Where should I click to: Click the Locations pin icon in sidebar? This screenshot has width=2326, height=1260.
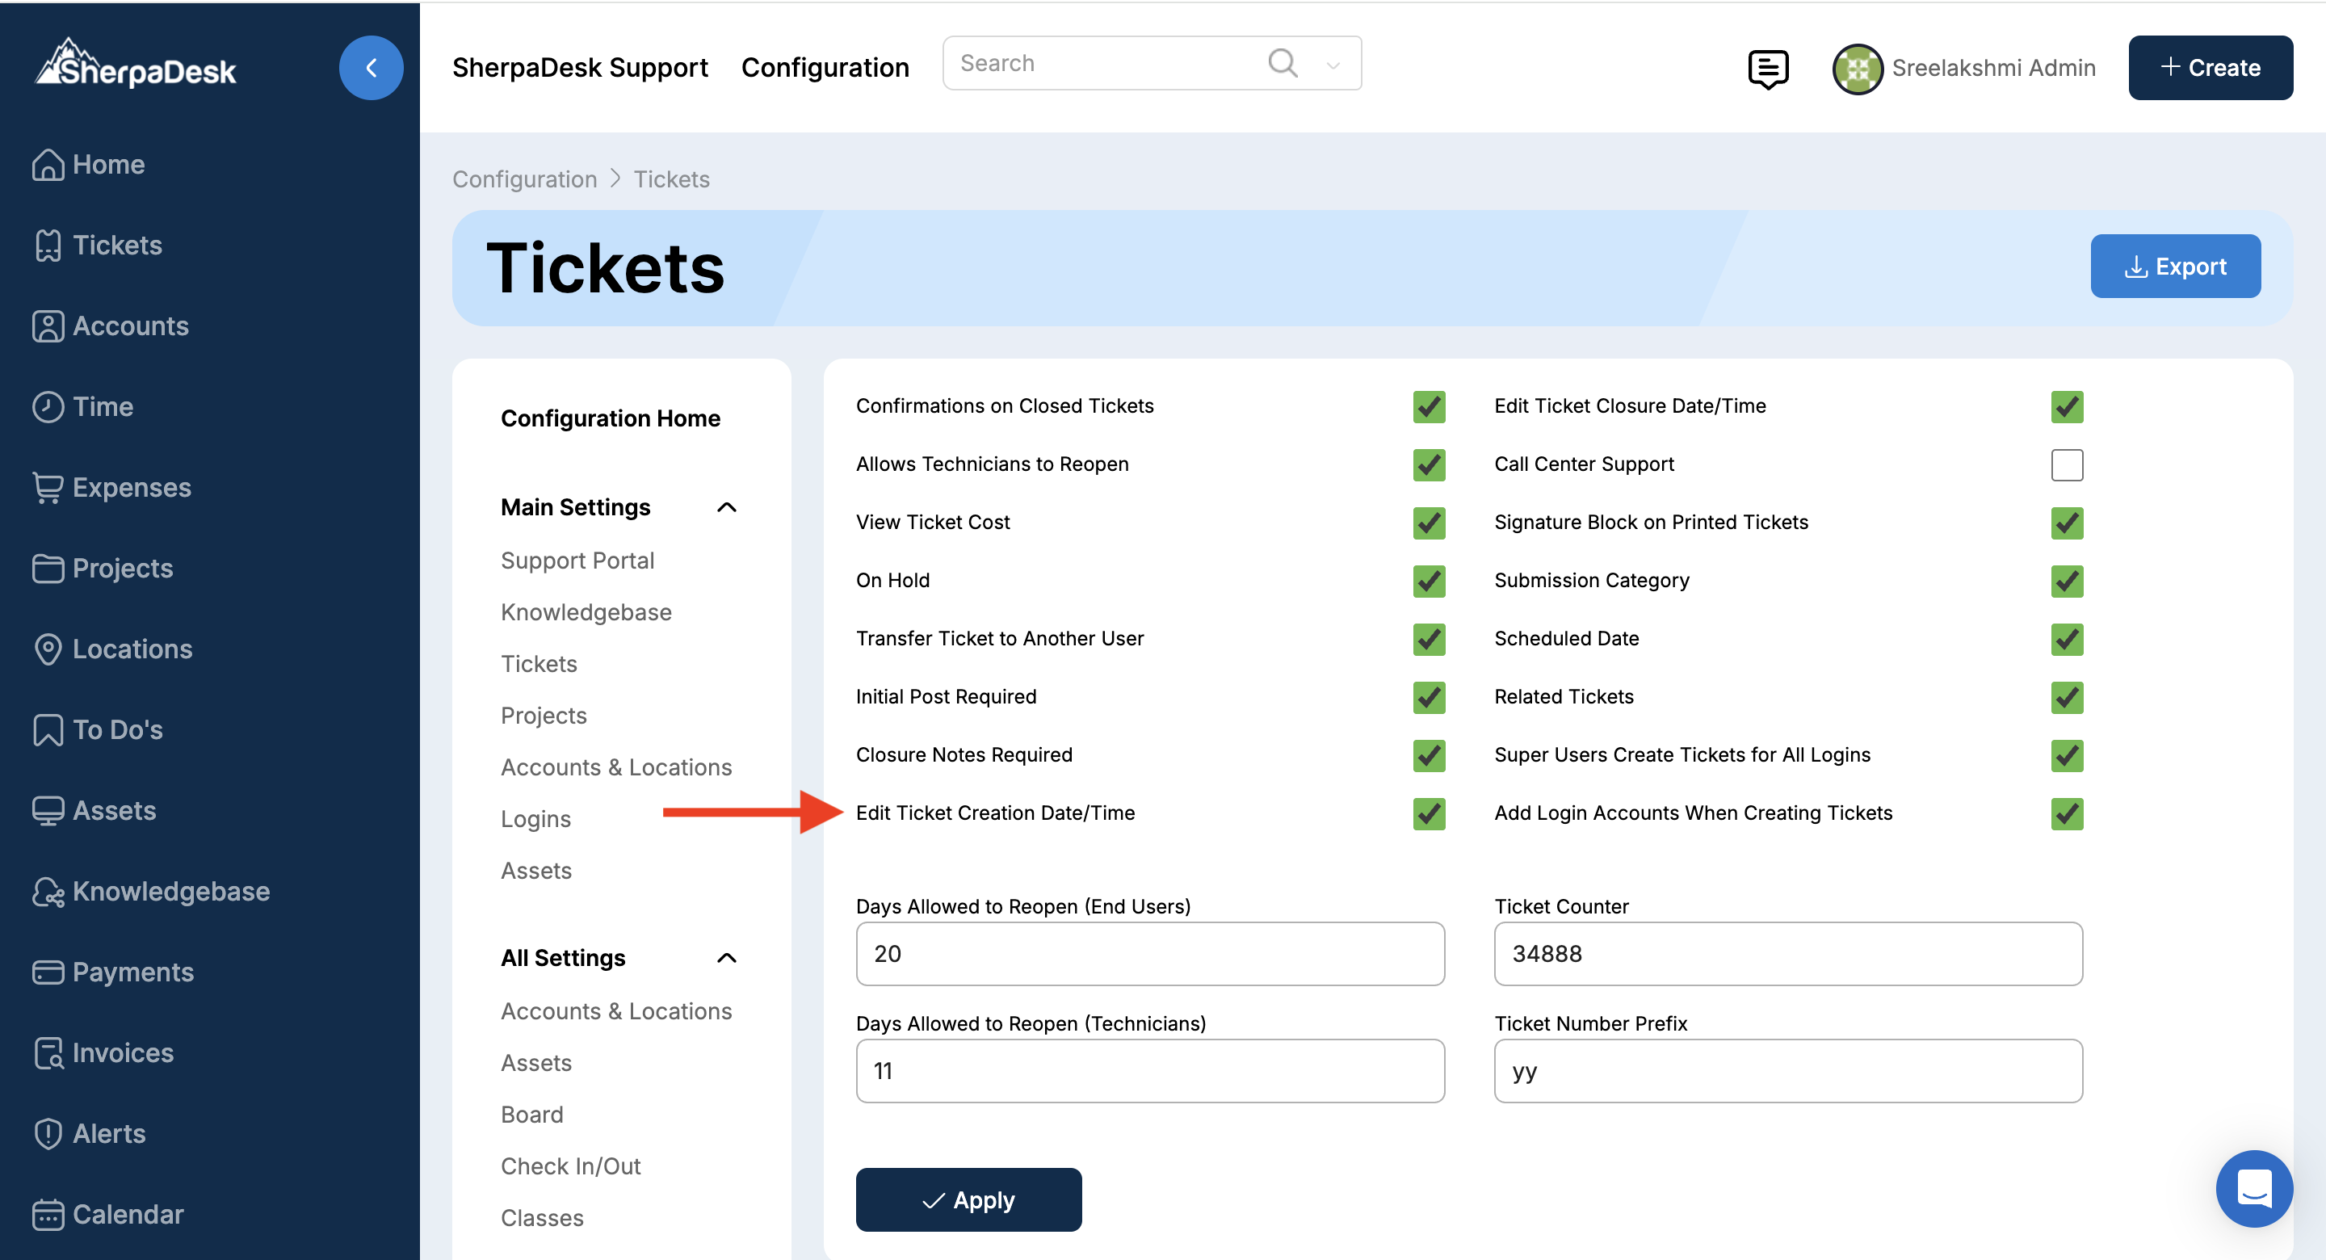(47, 649)
